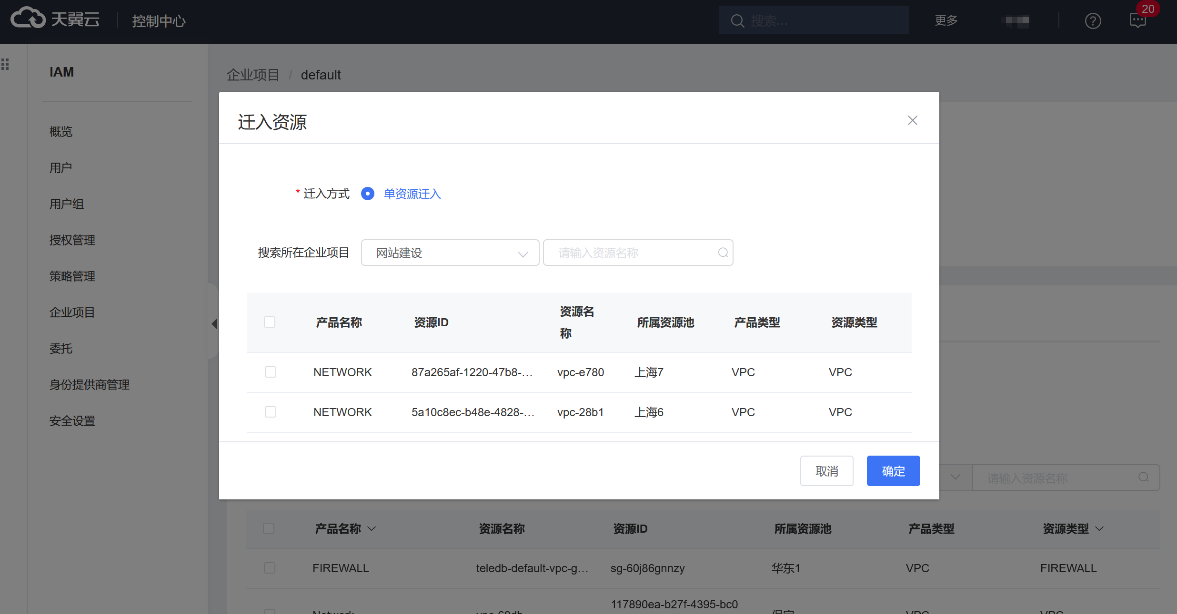Open the 网站建设 enterprise project dropdown
Screen dimensions: 1177x614
tap(450, 253)
